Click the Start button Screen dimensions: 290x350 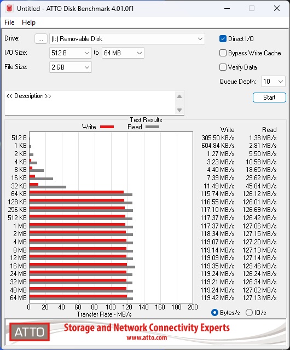269,97
